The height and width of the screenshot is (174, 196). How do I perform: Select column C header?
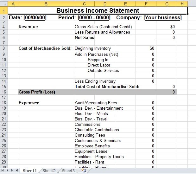[x=84, y=4]
